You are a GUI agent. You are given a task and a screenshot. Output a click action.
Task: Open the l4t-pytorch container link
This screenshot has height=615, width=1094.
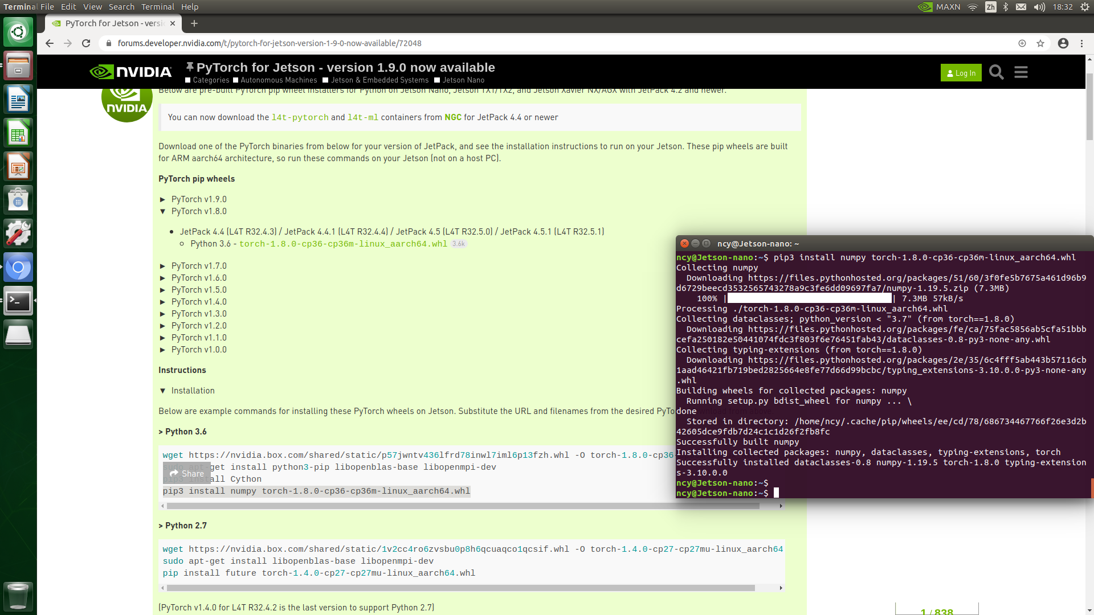coord(300,117)
